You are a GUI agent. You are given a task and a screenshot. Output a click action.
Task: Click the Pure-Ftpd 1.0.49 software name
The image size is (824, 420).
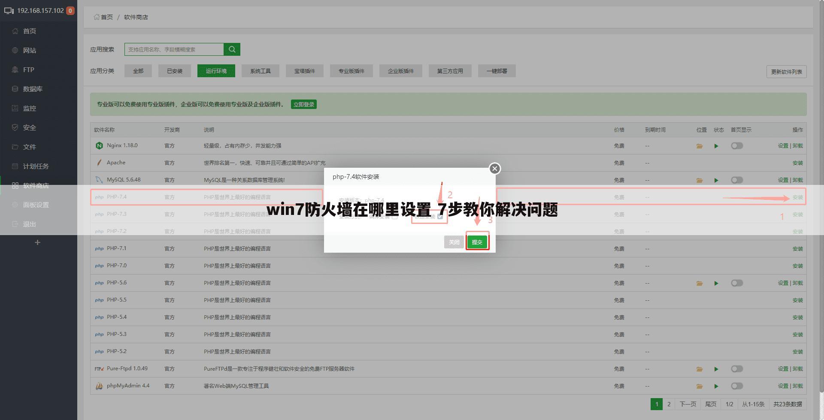tap(127, 369)
